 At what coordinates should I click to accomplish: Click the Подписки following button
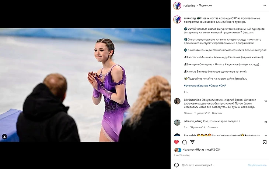point(205,5)
